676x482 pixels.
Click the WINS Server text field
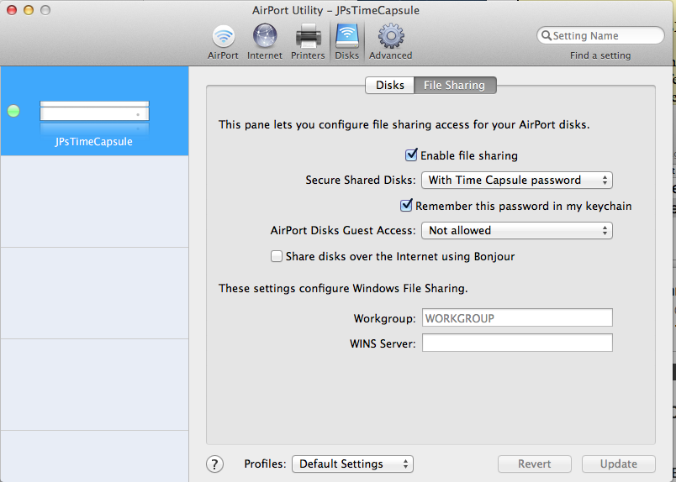click(517, 343)
